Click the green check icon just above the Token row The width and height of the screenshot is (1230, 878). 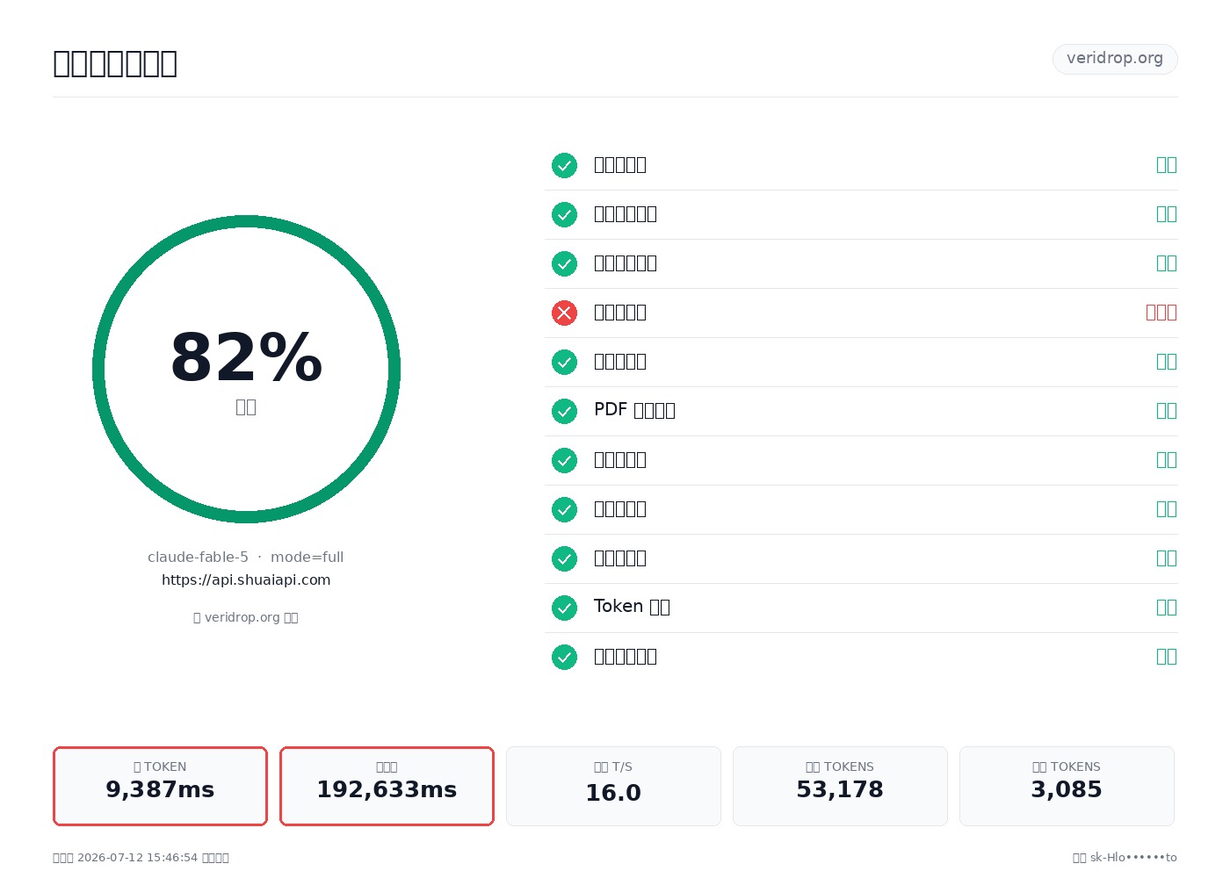coord(564,558)
